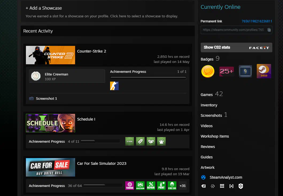283x196 pixels.
Task: Click Add a Showcase
Action: pos(44,8)
